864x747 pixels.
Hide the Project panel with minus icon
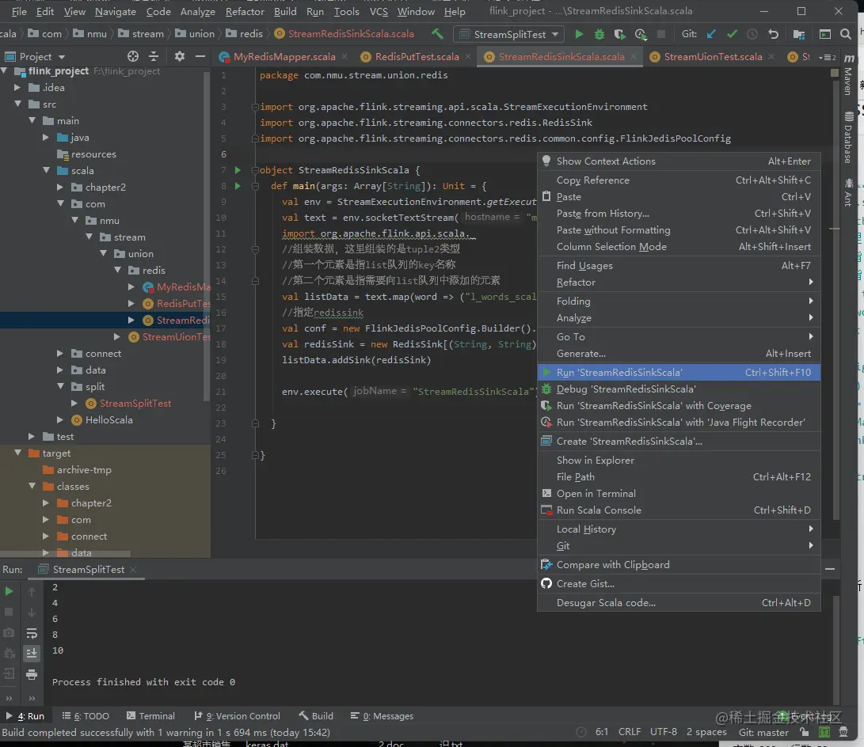(200, 56)
